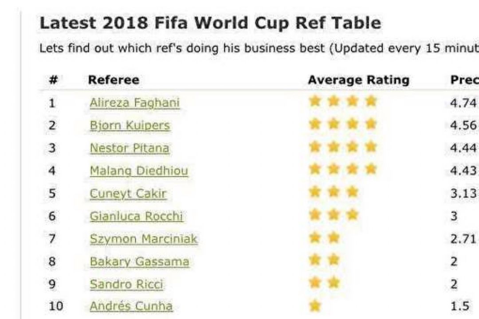
Task: Open Nestor Pitana's referee page
Action: pyautogui.click(x=129, y=148)
